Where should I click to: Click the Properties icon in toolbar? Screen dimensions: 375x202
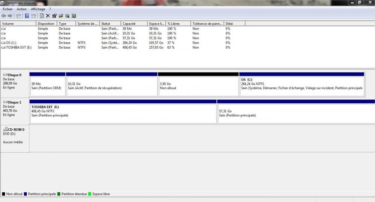pos(54,16)
